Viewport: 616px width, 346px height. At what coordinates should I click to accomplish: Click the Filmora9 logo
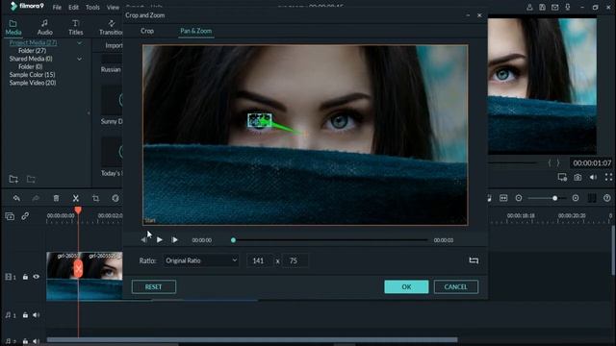pos(27,7)
